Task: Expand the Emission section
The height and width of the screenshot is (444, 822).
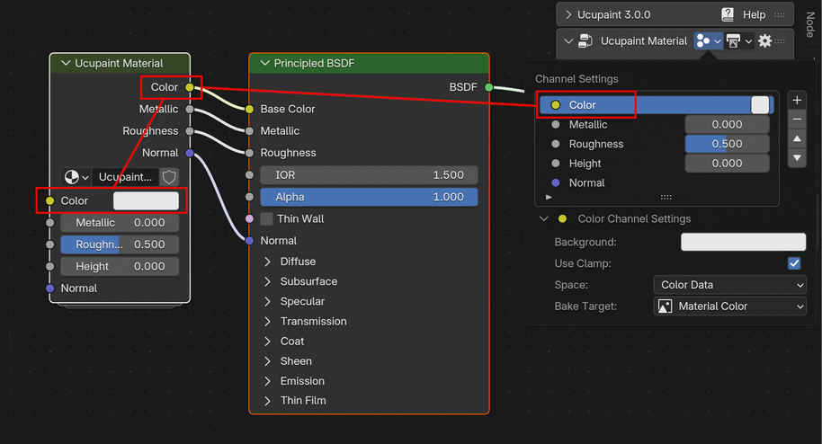Action: click(267, 381)
